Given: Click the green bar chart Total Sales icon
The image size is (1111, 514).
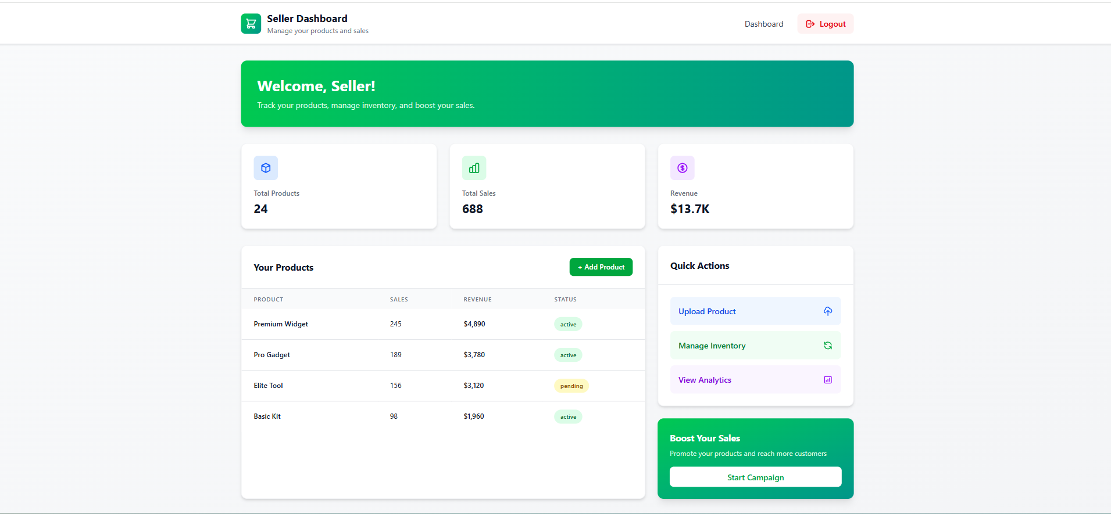Looking at the screenshot, I should coord(474,168).
